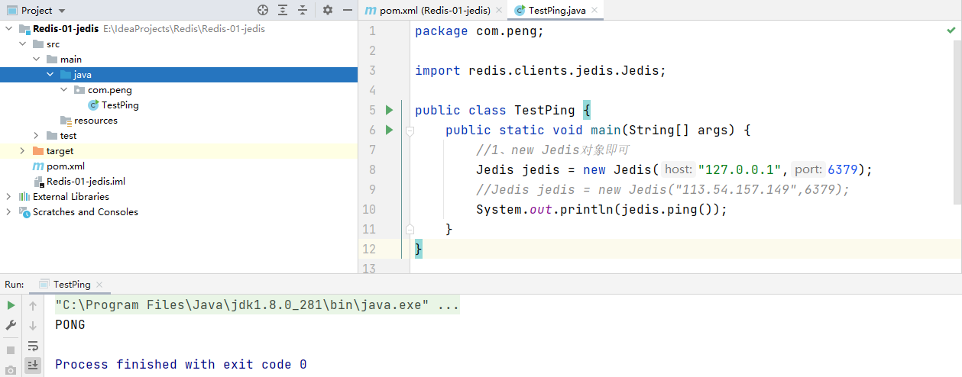Click the 'port:' parameter hint on line 8

(x=808, y=169)
